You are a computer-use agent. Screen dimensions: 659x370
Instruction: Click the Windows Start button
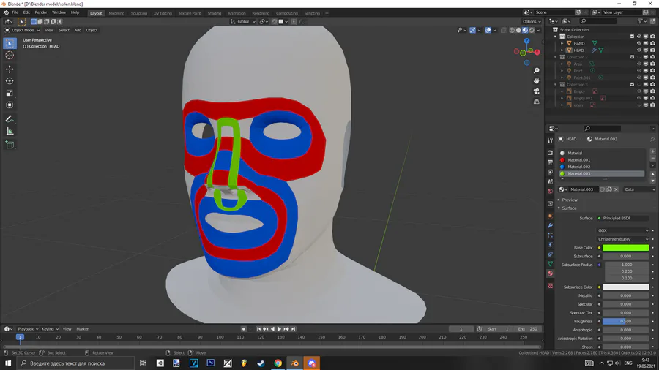tap(8, 363)
